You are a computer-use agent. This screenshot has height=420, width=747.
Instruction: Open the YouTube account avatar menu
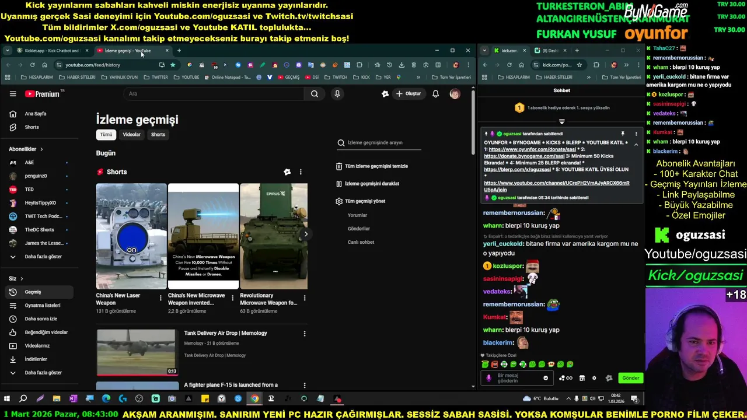(x=455, y=94)
